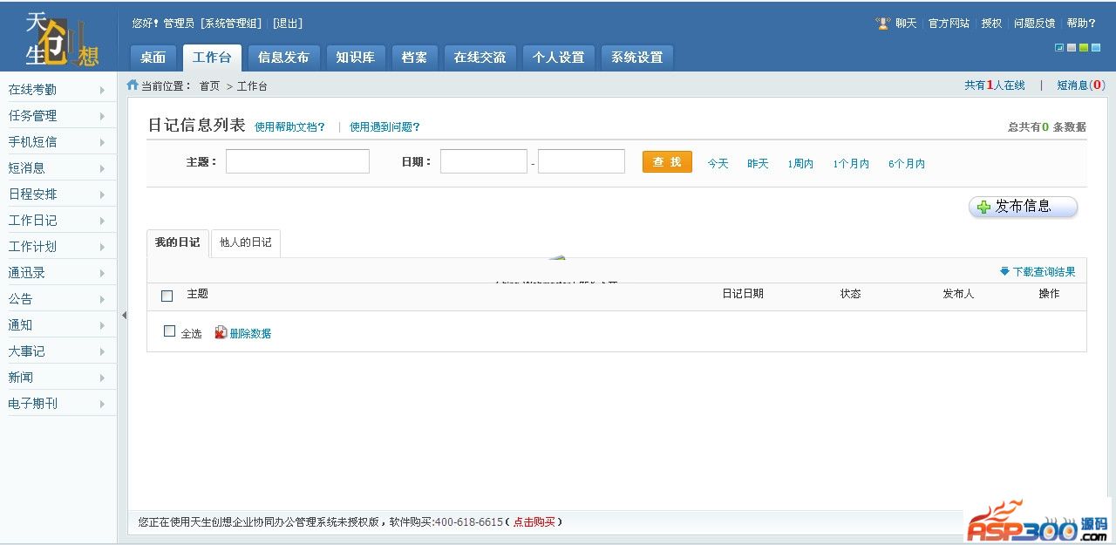This screenshot has height=545, width=1116.
Task: Click the 下载查询结果 link
Action: 1044,272
